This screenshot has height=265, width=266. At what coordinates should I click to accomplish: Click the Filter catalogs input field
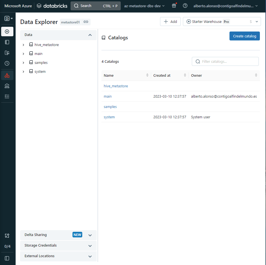point(227,61)
